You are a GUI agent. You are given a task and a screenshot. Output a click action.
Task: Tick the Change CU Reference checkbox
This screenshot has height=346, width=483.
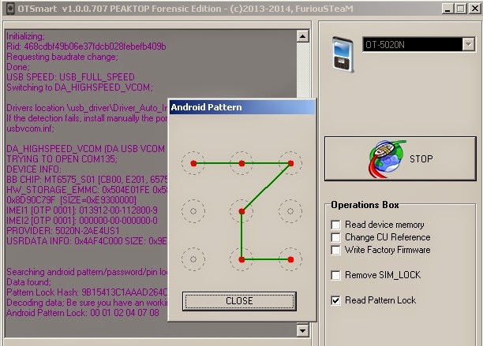(x=335, y=237)
